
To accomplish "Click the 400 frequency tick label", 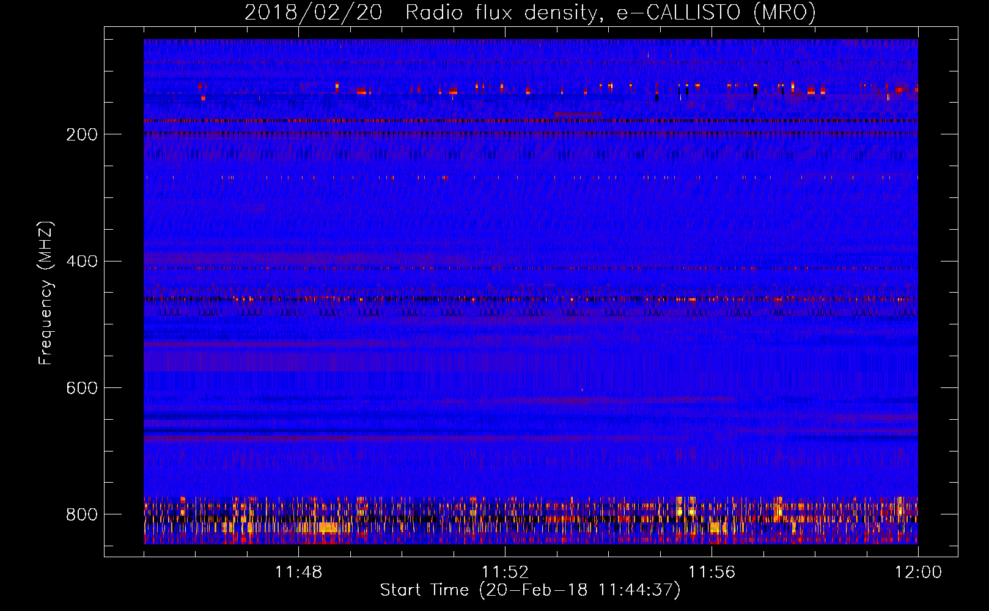I will coord(82,262).
